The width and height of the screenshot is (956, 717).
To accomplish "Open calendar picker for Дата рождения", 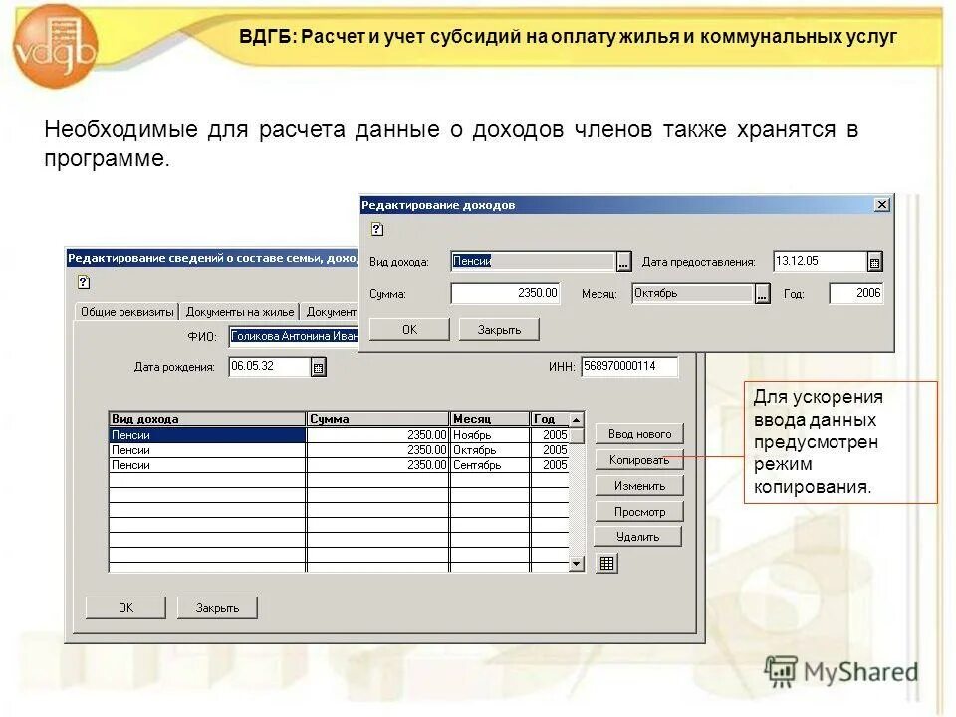I will click(x=318, y=367).
